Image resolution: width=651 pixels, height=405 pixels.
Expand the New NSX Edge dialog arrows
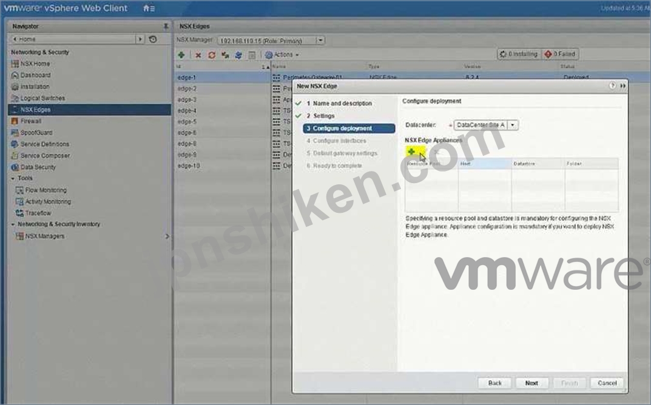622,85
